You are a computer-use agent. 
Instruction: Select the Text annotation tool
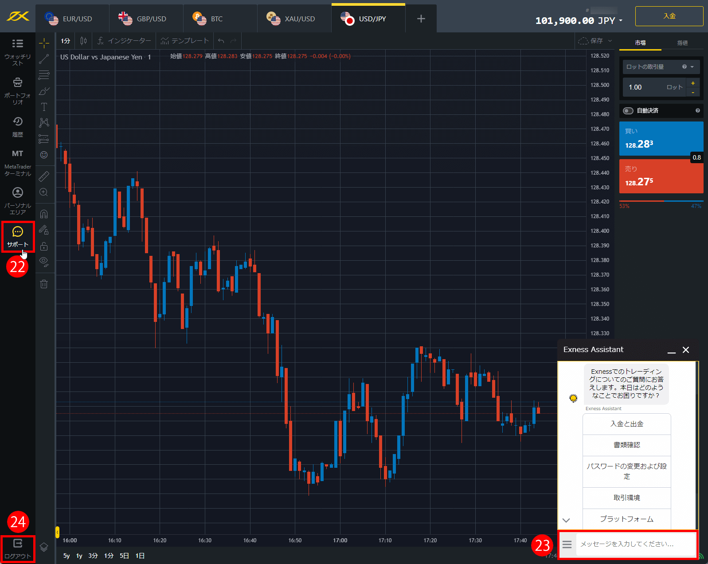(44, 107)
